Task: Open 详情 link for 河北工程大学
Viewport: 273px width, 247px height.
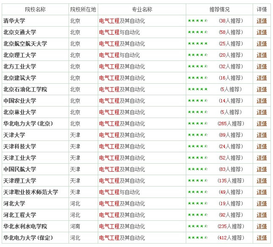Action: 262,215
